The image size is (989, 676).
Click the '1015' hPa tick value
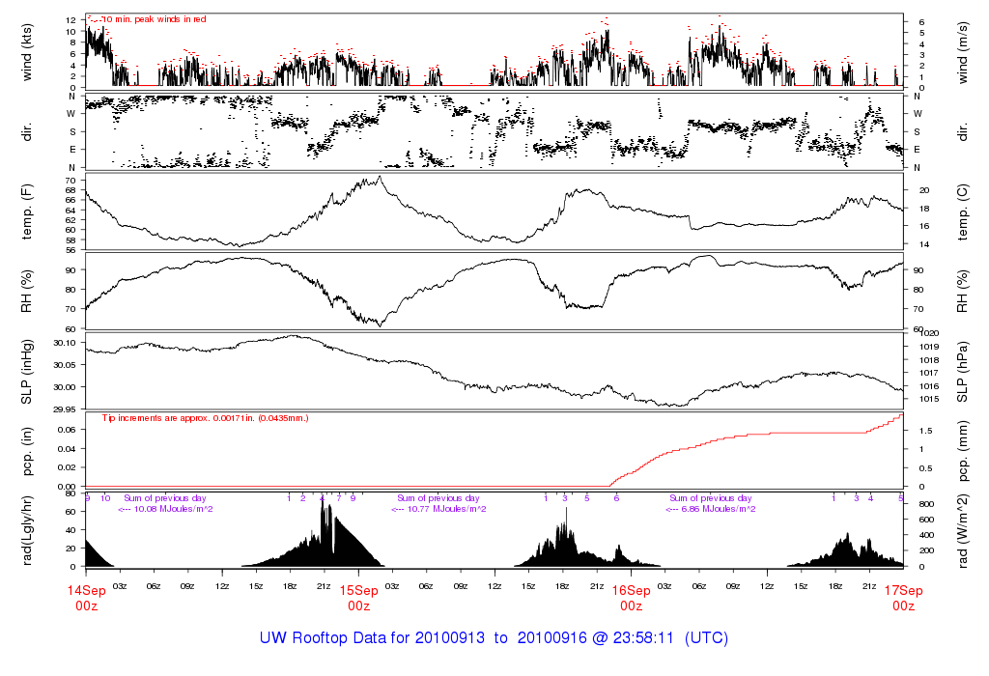(930, 399)
